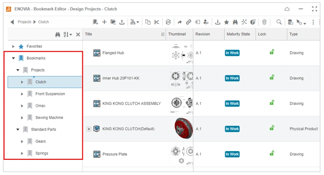Click the In Work badge for Flanged Hub
Viewport: 324px width, 175px height.
pos(232,53)
